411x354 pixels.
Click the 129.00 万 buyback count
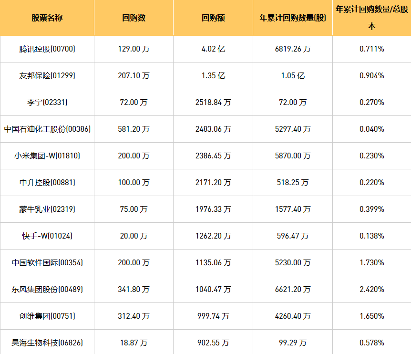click(134, 49)
